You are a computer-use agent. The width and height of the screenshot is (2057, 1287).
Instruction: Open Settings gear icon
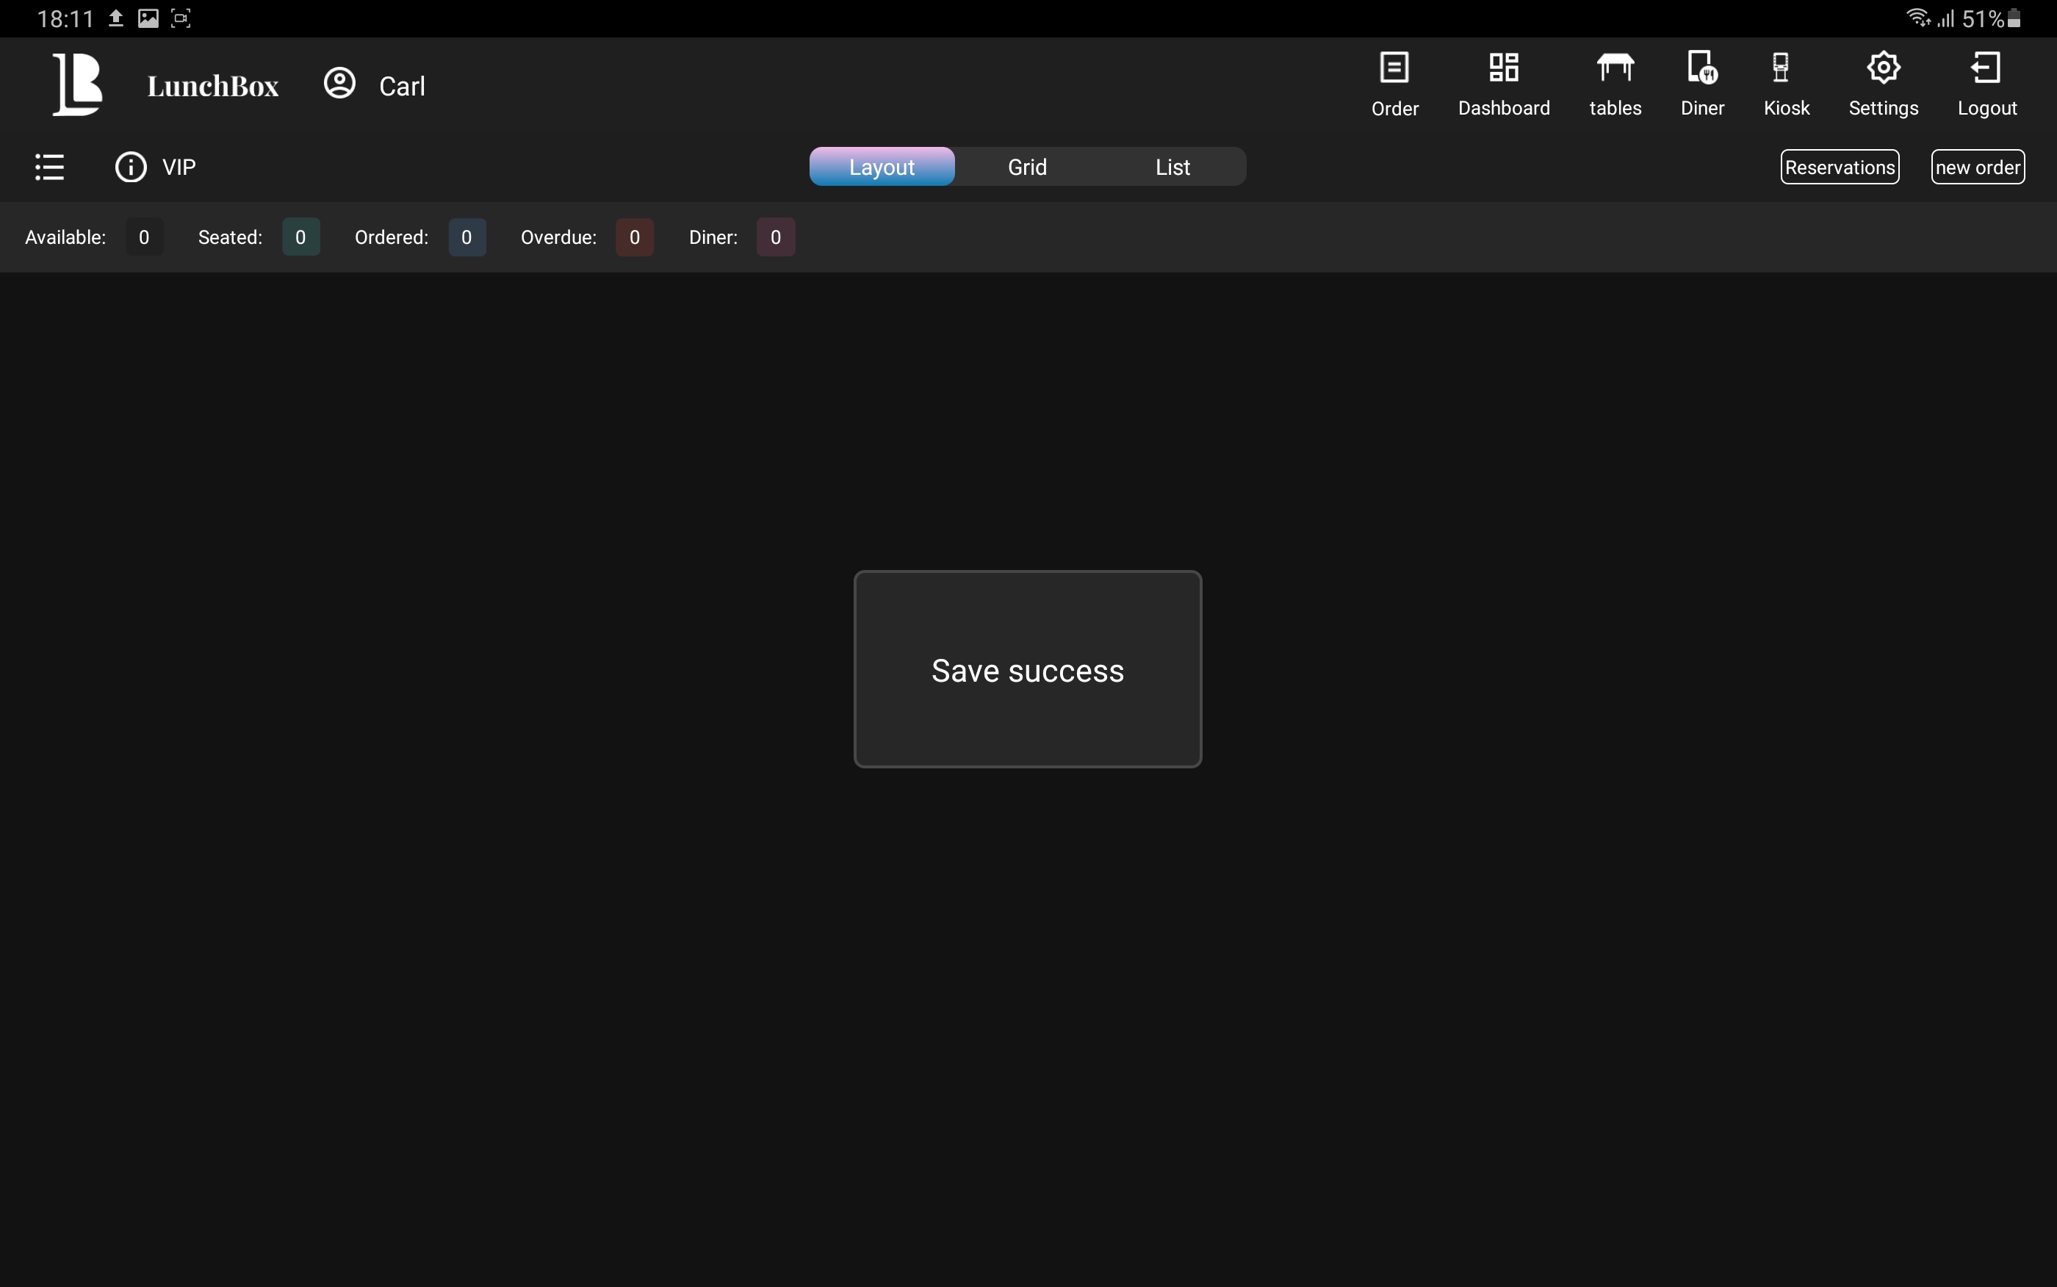point(1883,68)
